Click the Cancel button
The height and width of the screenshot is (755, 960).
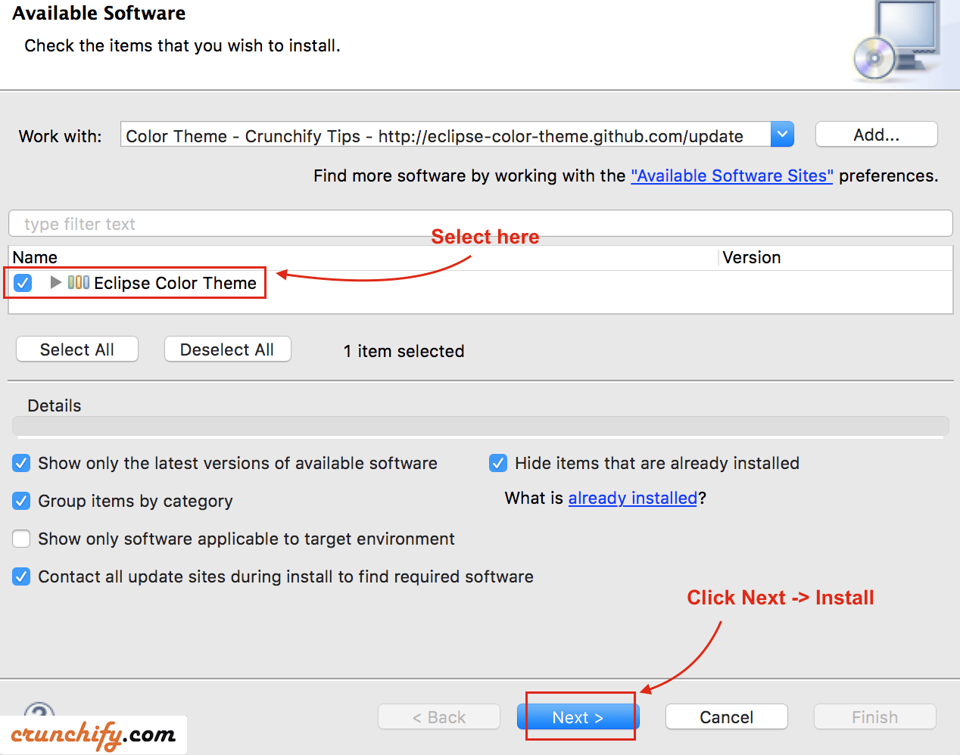pyautogui.click(x=726, y=717)
